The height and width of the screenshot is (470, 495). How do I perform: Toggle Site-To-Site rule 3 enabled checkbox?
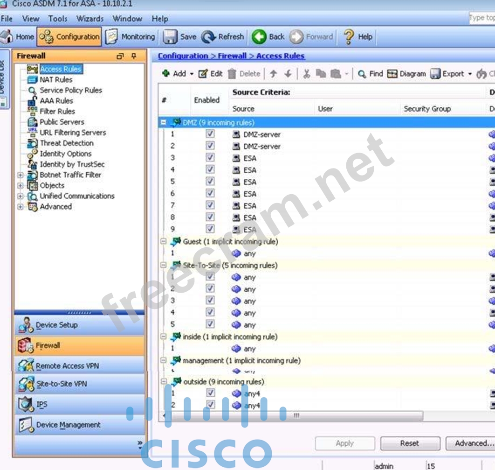(x=210, y=301)
